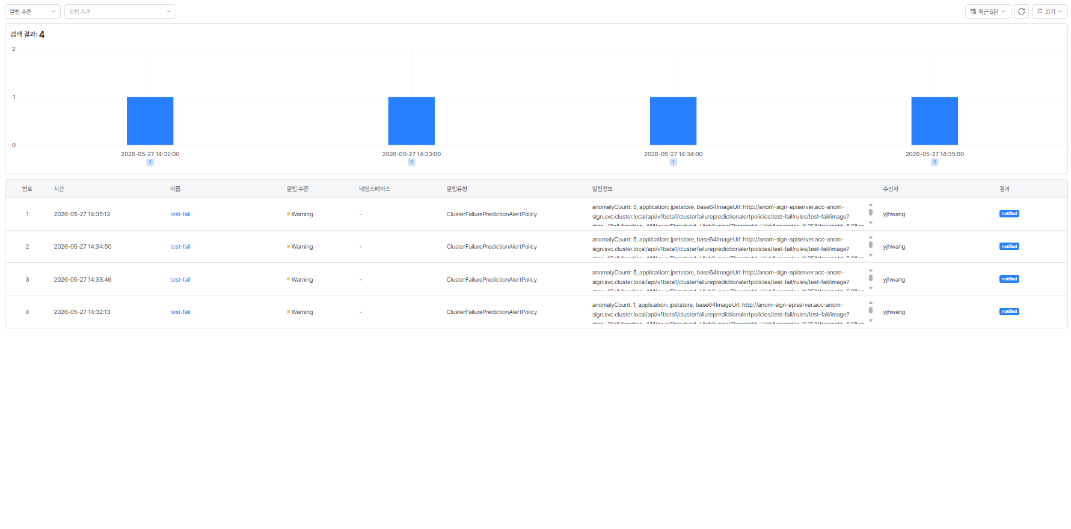Open the 최근 5분 time range dropdown

[x=988, y=11]
